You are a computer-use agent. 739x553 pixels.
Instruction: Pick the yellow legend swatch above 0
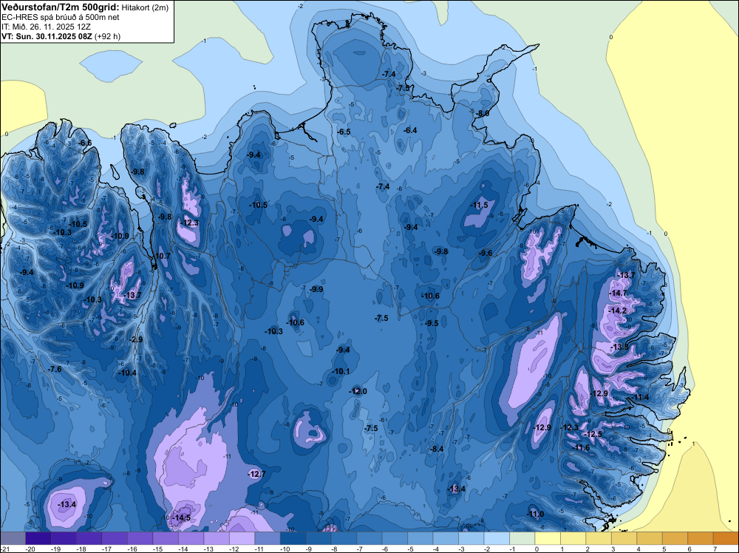547,539
